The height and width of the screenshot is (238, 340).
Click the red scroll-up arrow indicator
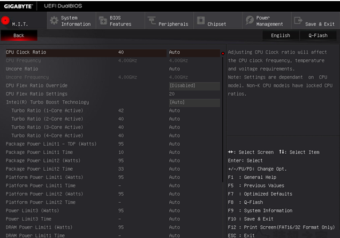pos(223,53)
